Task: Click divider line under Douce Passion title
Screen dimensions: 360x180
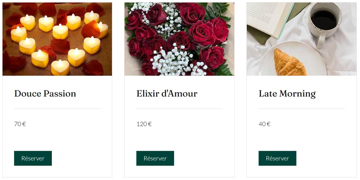Action: point(57,109)
